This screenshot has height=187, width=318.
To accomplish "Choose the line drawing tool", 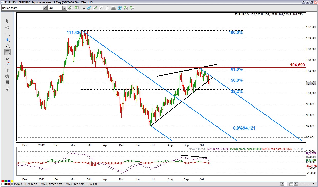I will [7, 34].
